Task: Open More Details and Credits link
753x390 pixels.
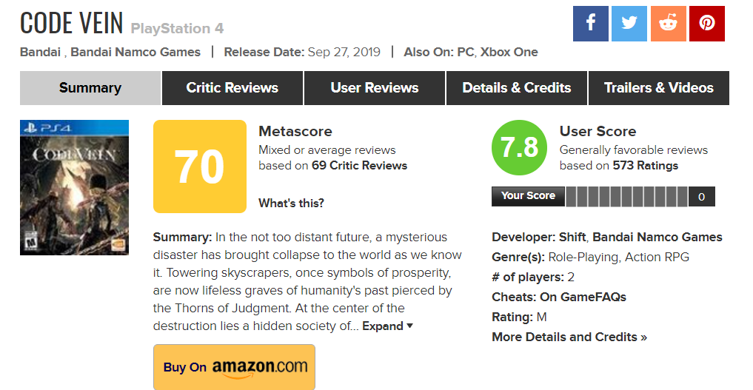Action: 569,337
